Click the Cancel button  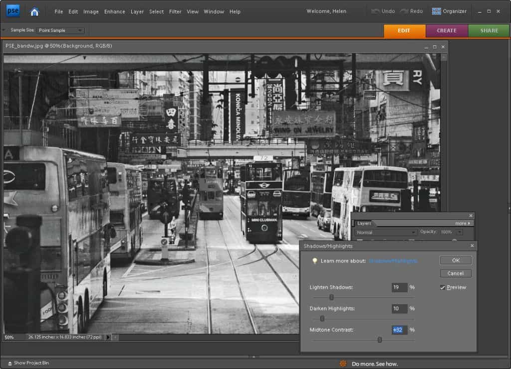(x=456, y=273)
